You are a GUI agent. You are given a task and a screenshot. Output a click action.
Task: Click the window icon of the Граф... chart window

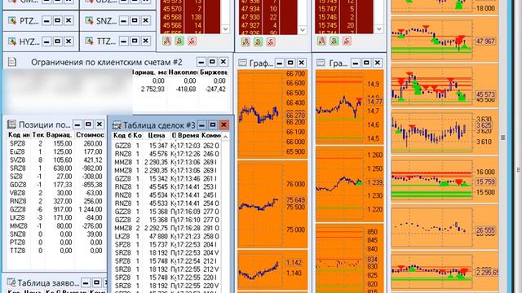(243, 63)
